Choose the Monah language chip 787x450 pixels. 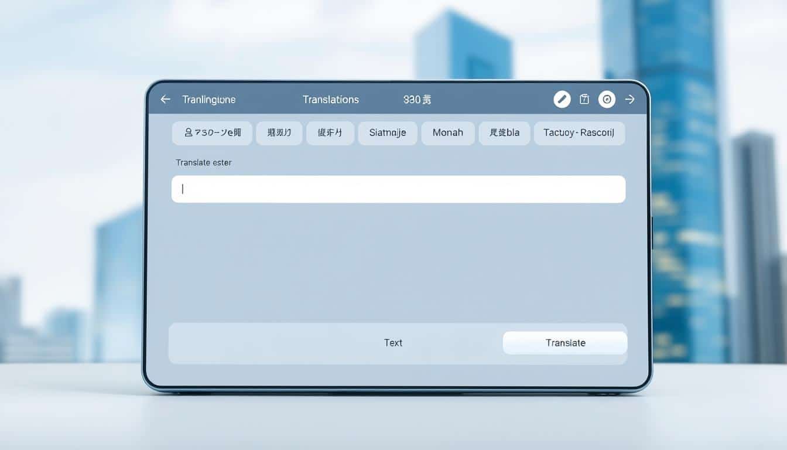point(447,133)
